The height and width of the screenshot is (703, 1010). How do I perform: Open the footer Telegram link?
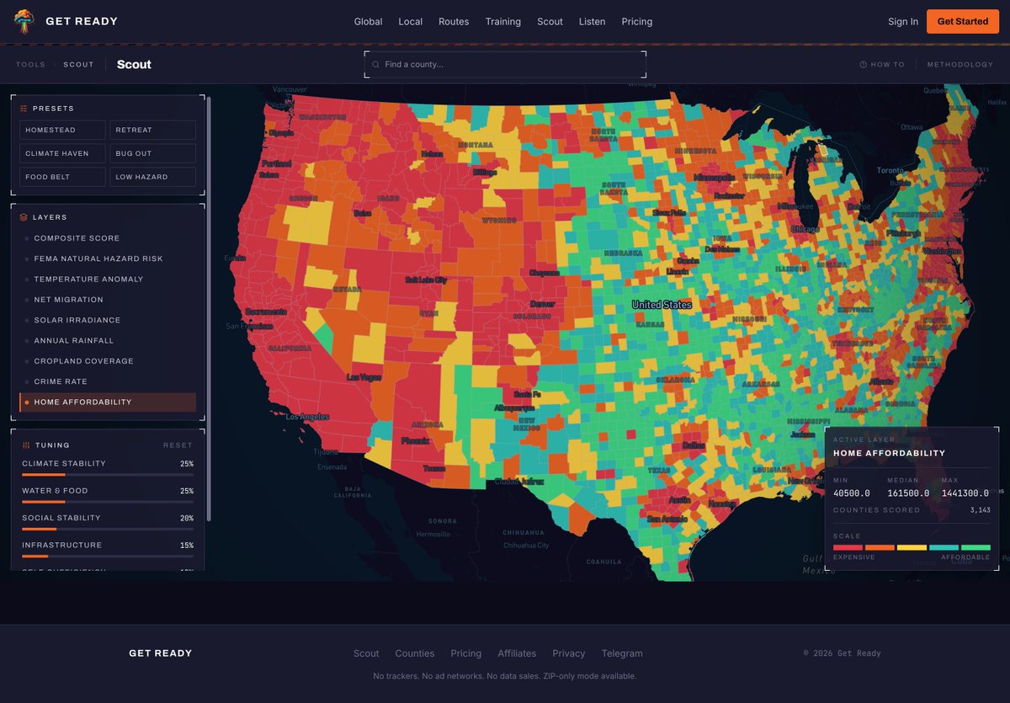click(x=622, y=653)
